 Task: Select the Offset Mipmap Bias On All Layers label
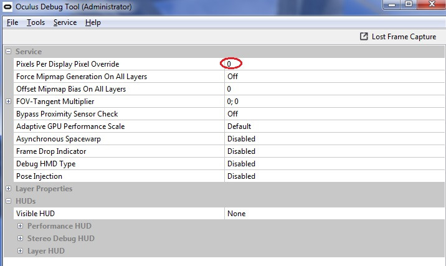coord(71,89)
